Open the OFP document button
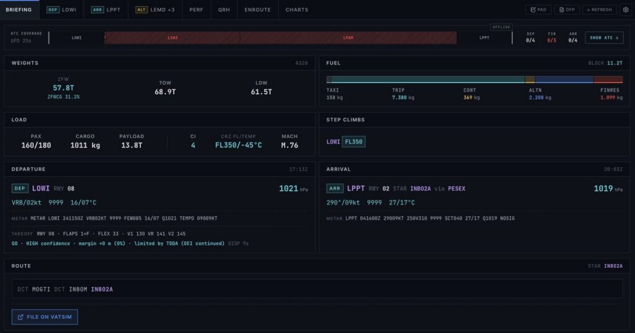This screenshot has width=635, height=333. [x=567, y=10]
